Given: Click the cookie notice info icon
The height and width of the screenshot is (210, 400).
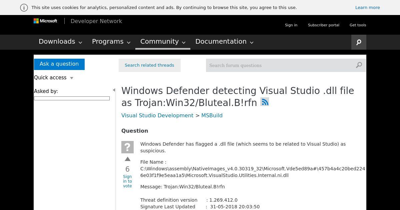Looking at the screenshot, I should (24, 8).
